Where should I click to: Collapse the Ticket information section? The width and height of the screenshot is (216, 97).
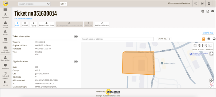pyautogui.click(x=76, y=36)
